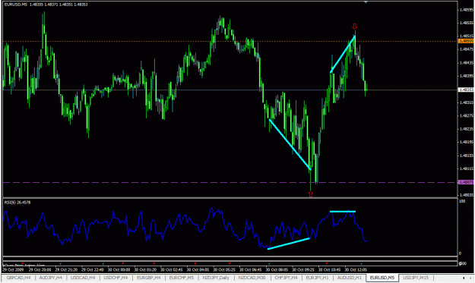Switch to the EURJPY,H1 tab
475x283 pixels.
coord(317,278)
